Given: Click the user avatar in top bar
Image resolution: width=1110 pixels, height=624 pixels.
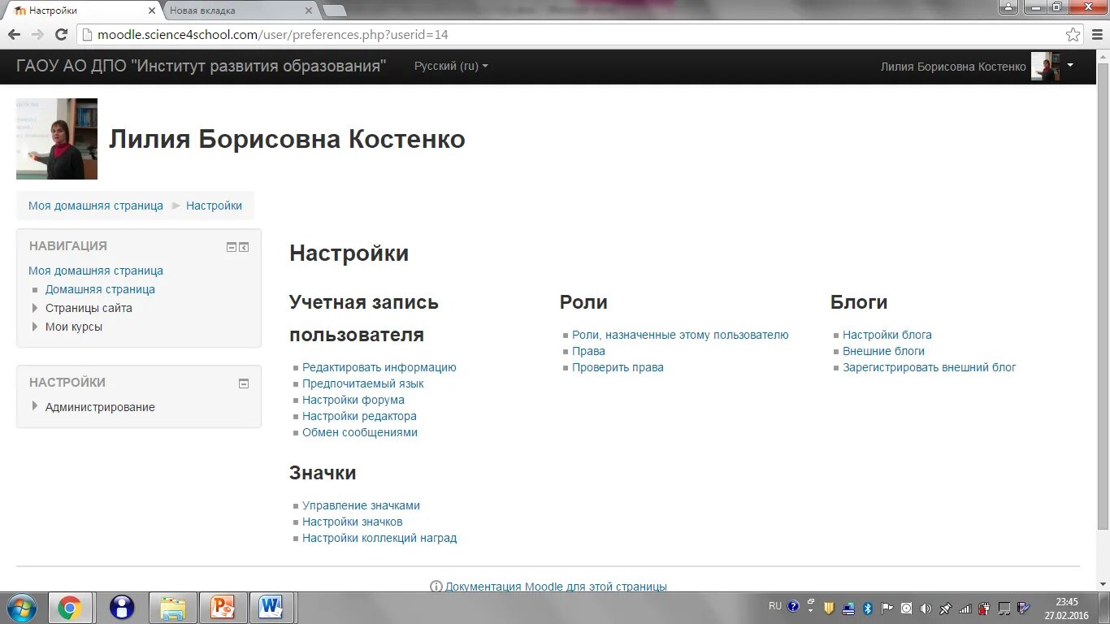Looking at the screenshot, I should [x=1046, y=67].
